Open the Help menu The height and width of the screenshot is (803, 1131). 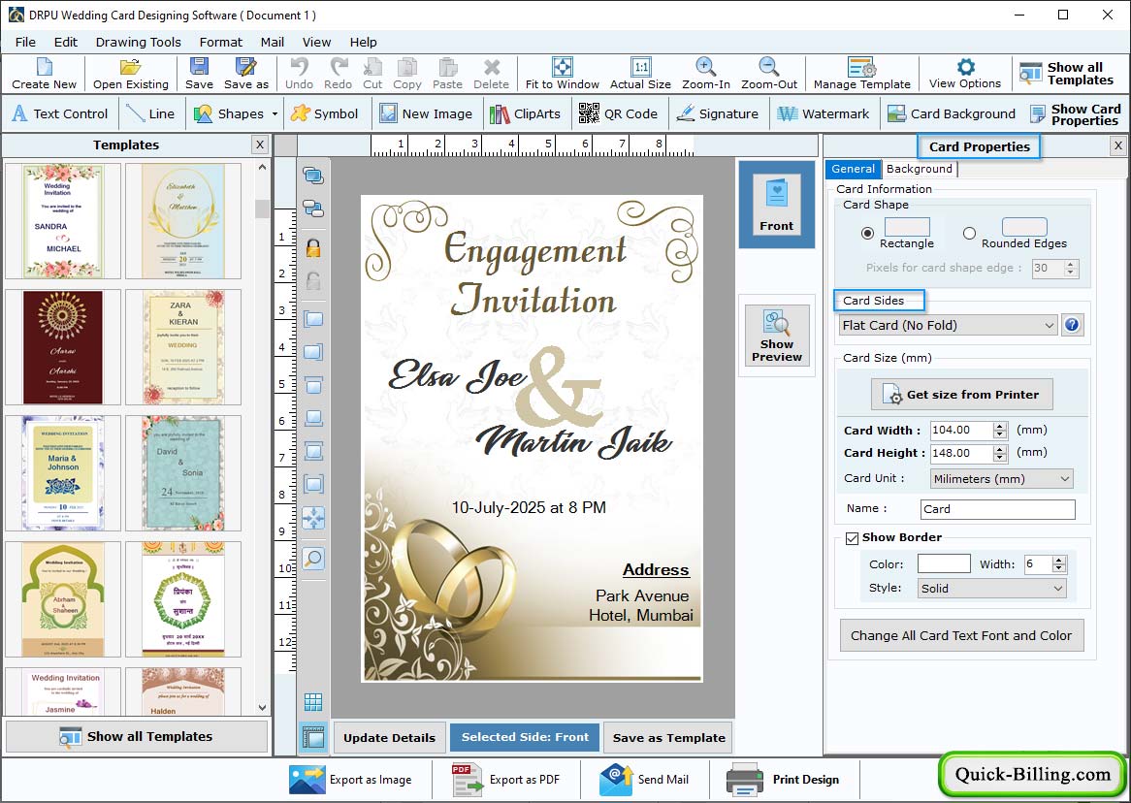(363, 42)
